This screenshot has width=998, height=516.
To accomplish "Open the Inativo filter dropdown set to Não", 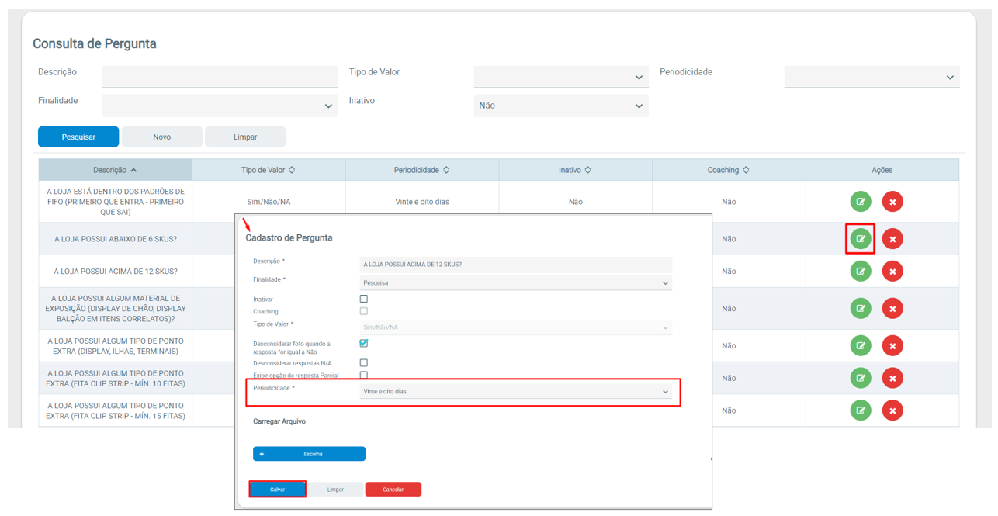I will (560, 106).
